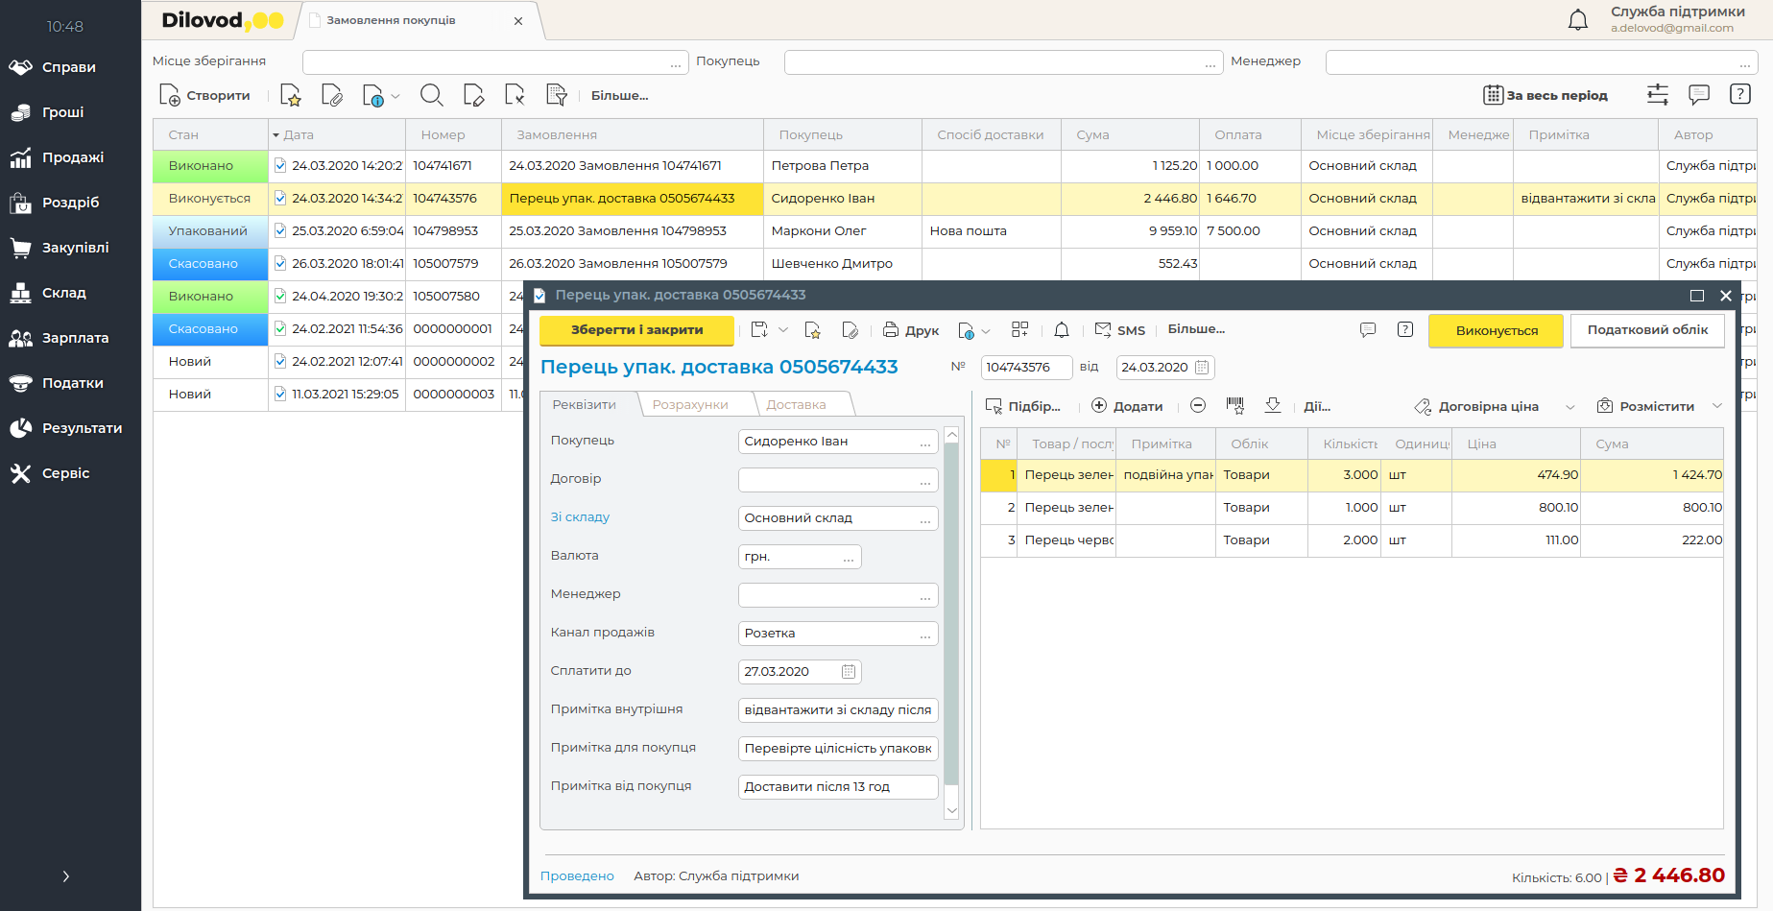Expand the Розмістити dropdown arrow
The image size is (1773, 911).
[1717, 406]
